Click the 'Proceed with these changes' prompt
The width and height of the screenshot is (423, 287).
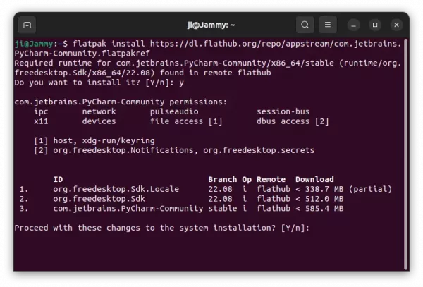(x=162, y=228)
